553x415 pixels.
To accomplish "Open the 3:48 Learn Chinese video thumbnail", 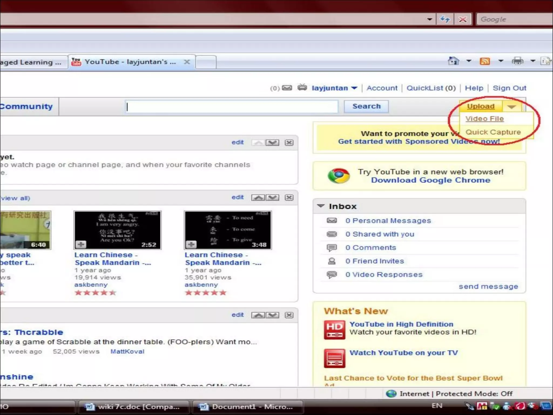I will [228, 230].
